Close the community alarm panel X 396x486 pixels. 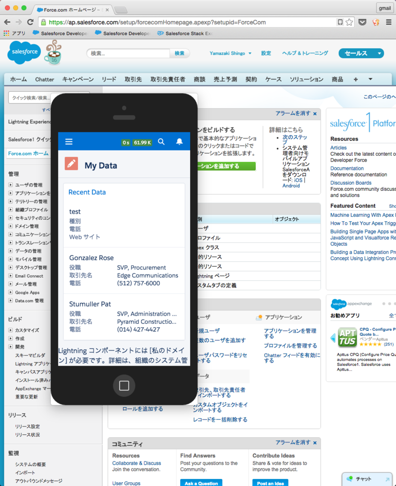tap(315, 443)
